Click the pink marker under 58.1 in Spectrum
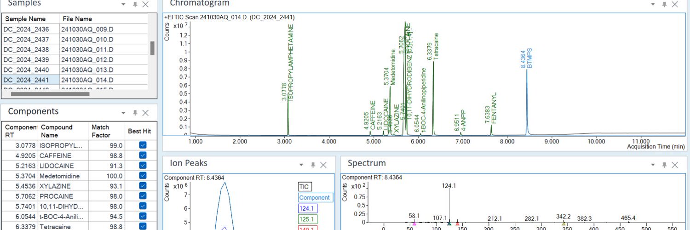This screenshot has height=230, width=690. (414, 223)
